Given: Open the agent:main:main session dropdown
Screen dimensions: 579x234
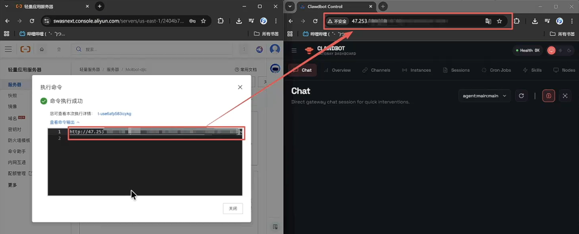Looking at the screenshot, I should coord(485,96).
